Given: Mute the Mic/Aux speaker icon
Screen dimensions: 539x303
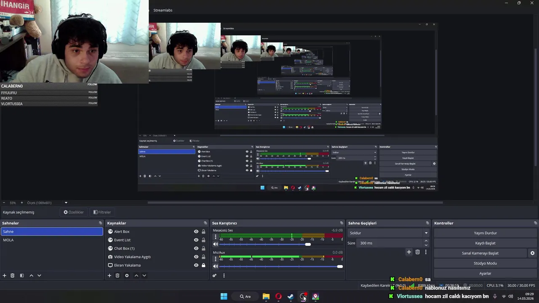Looking at the screenshot, I should (x=216, y=266).
